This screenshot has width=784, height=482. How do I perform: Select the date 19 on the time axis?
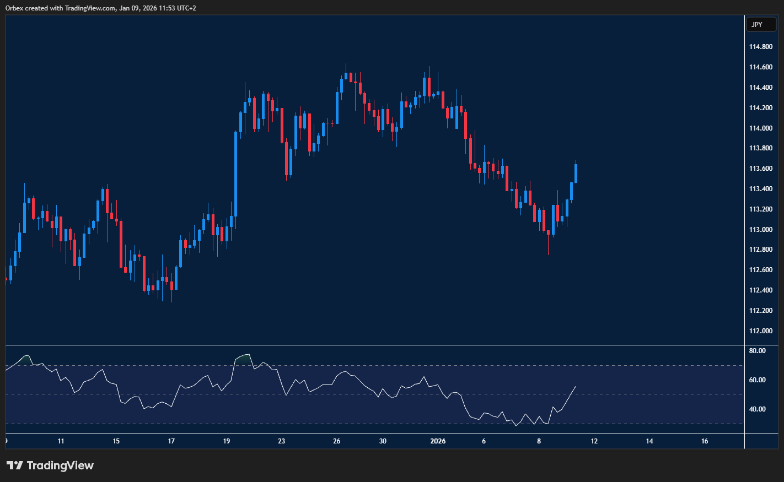227,441
